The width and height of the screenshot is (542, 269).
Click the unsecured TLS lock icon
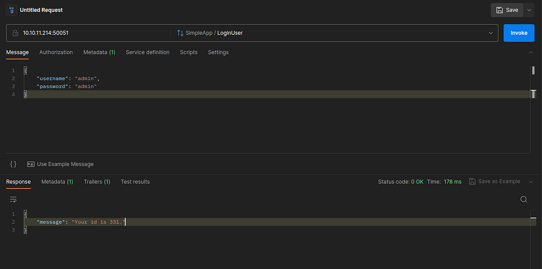coord(15,33)
